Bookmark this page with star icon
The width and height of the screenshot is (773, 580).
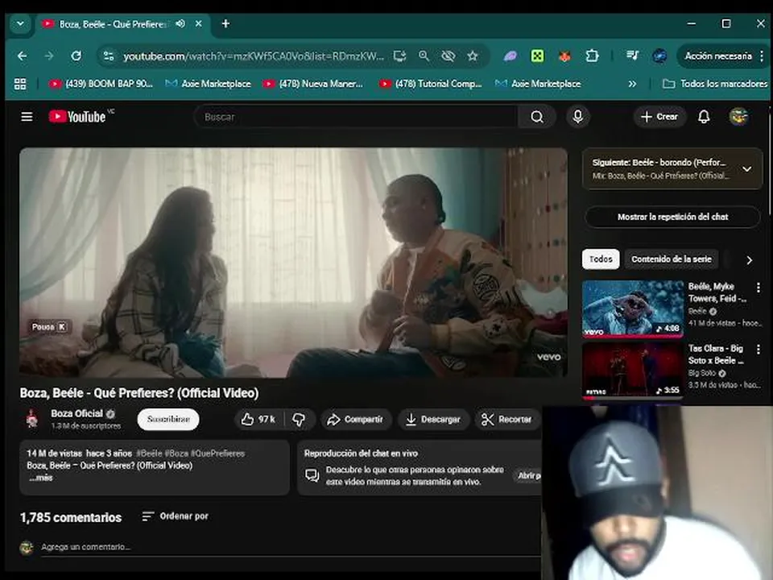click(473, 56)
